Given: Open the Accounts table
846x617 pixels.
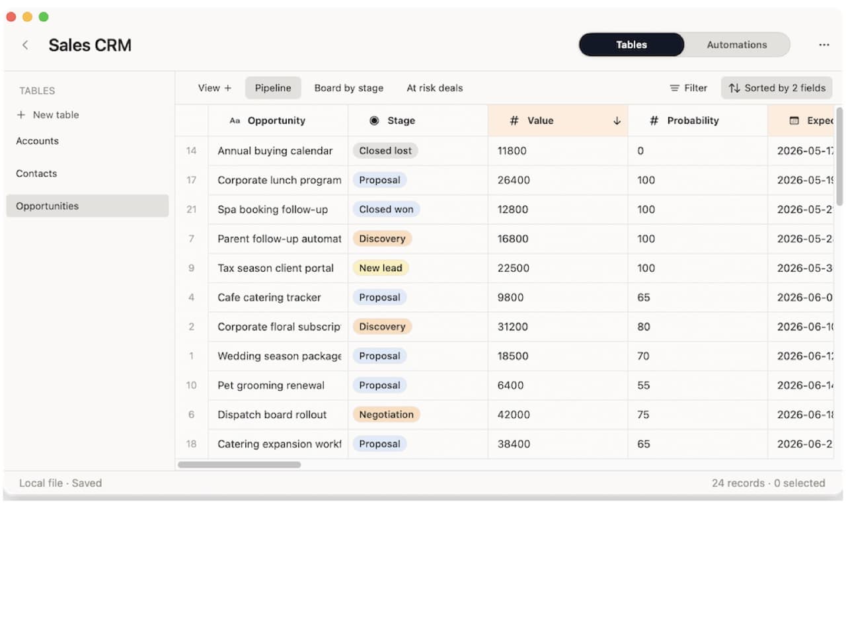Looking at the screenshot, I should tap(87, 141).
